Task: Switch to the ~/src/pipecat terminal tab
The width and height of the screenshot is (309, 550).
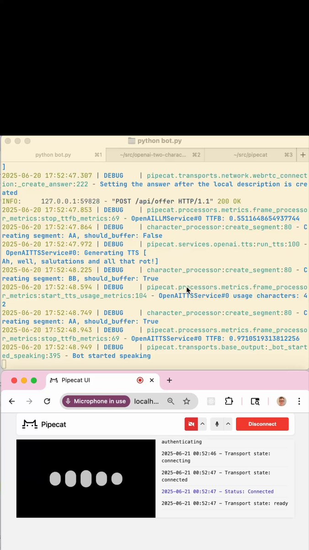Action: [x=250, y=155]
